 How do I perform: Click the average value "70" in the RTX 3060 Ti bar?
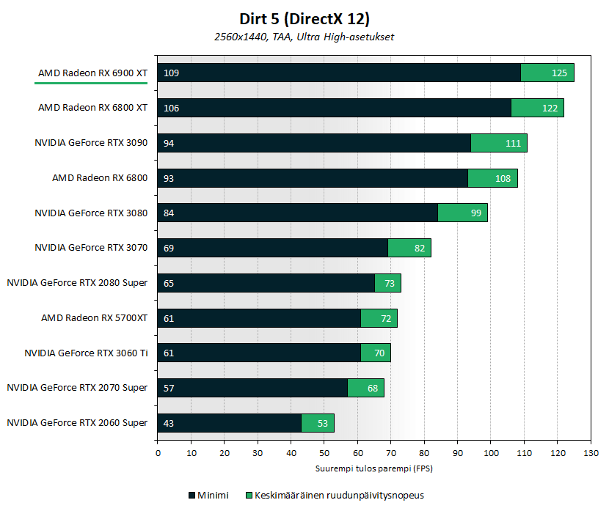pos(379,353)
